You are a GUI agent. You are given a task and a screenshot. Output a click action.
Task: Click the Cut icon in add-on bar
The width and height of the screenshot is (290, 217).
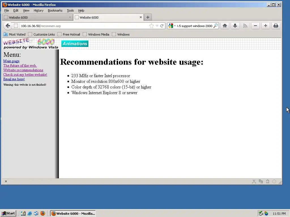254,181
